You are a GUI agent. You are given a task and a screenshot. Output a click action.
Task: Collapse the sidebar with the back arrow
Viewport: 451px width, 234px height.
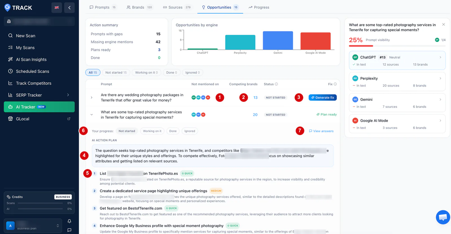69,8
